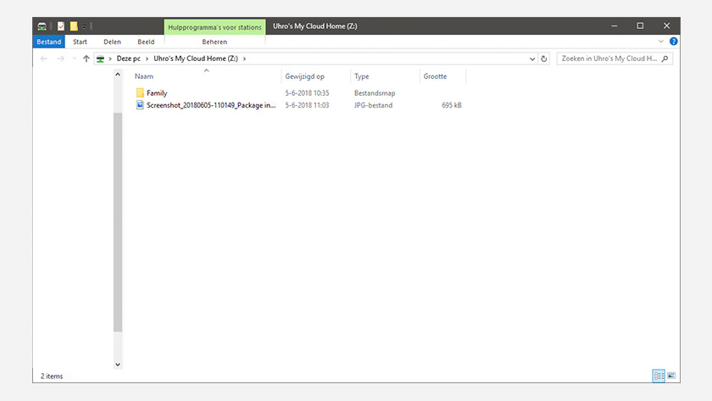Sort files by the 'Gewijzigd op' column header

tap(305, 76)
